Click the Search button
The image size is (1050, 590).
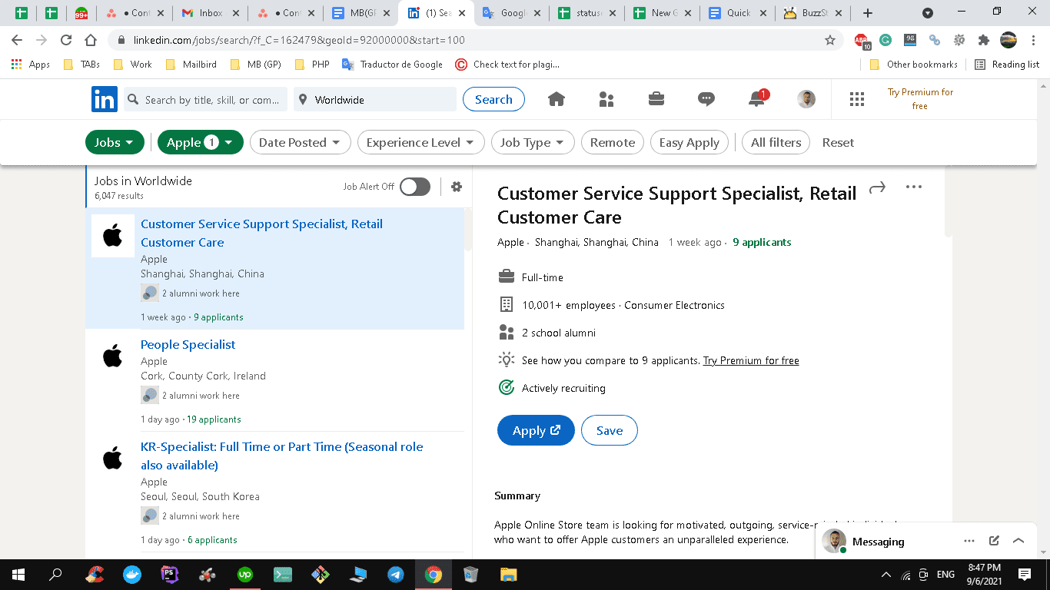(493, 99)
